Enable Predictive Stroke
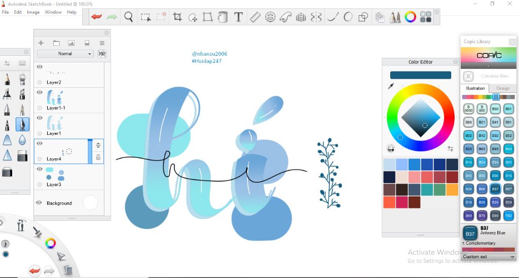 pos(348,17)
